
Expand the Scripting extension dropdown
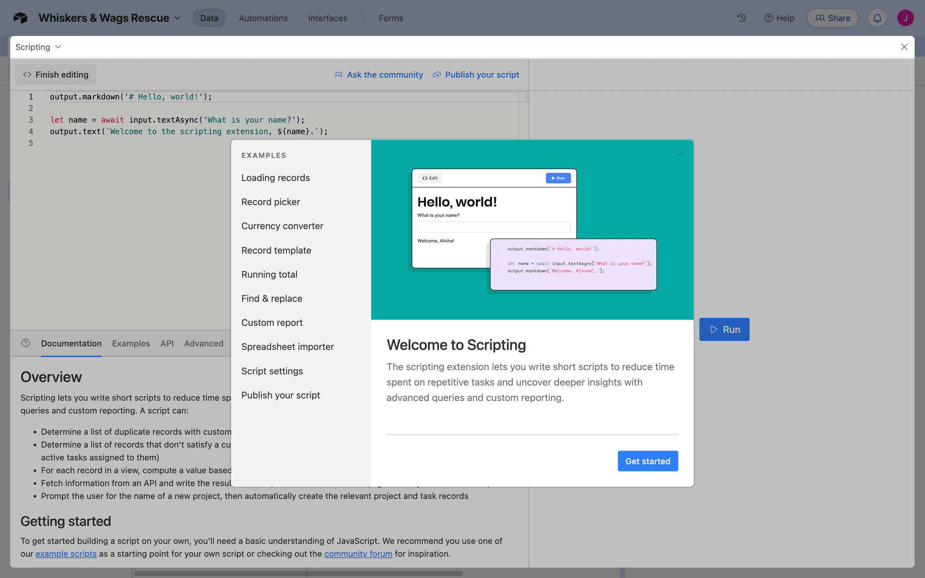coord(58,47)
